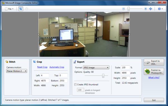The image size is (168, 106).
Task: Click the Export to disk button
Action: pos(154,62)
